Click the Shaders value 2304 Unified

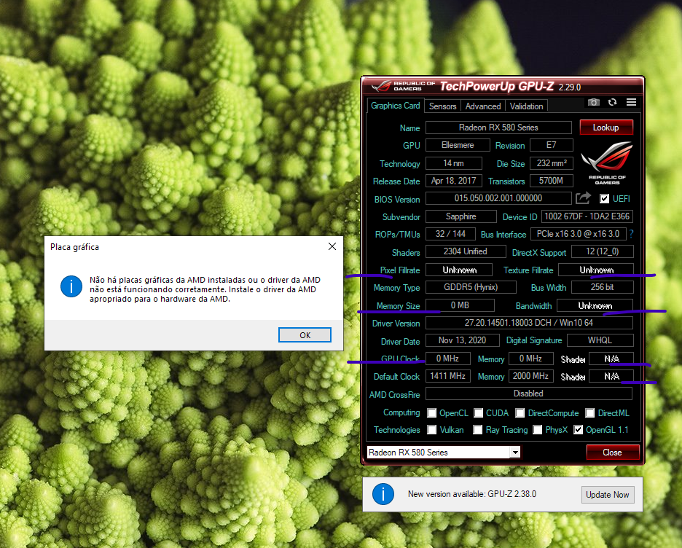coord(466,251)
